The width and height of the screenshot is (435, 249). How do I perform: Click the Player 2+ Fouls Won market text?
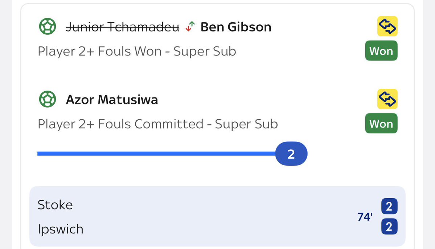coord(137,51)
